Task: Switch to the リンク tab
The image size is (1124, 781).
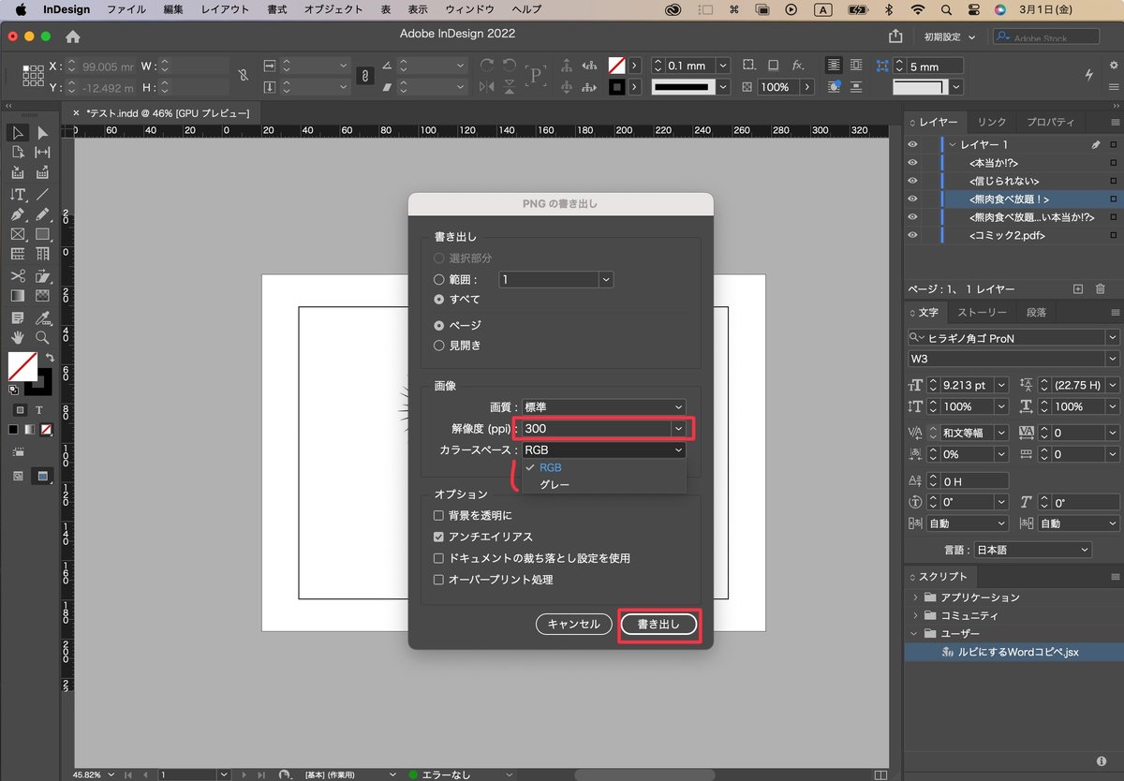Action: point(991,122)
